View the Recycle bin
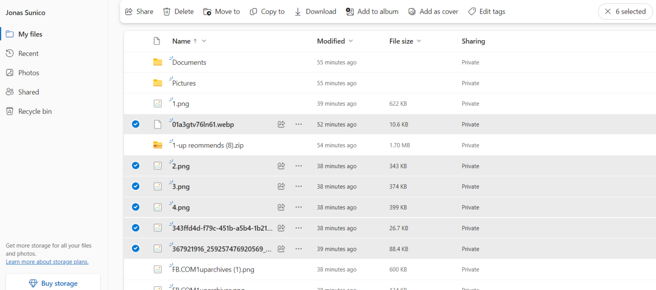Viewport: 656px width, 290px height. click(x=34, y=111)
